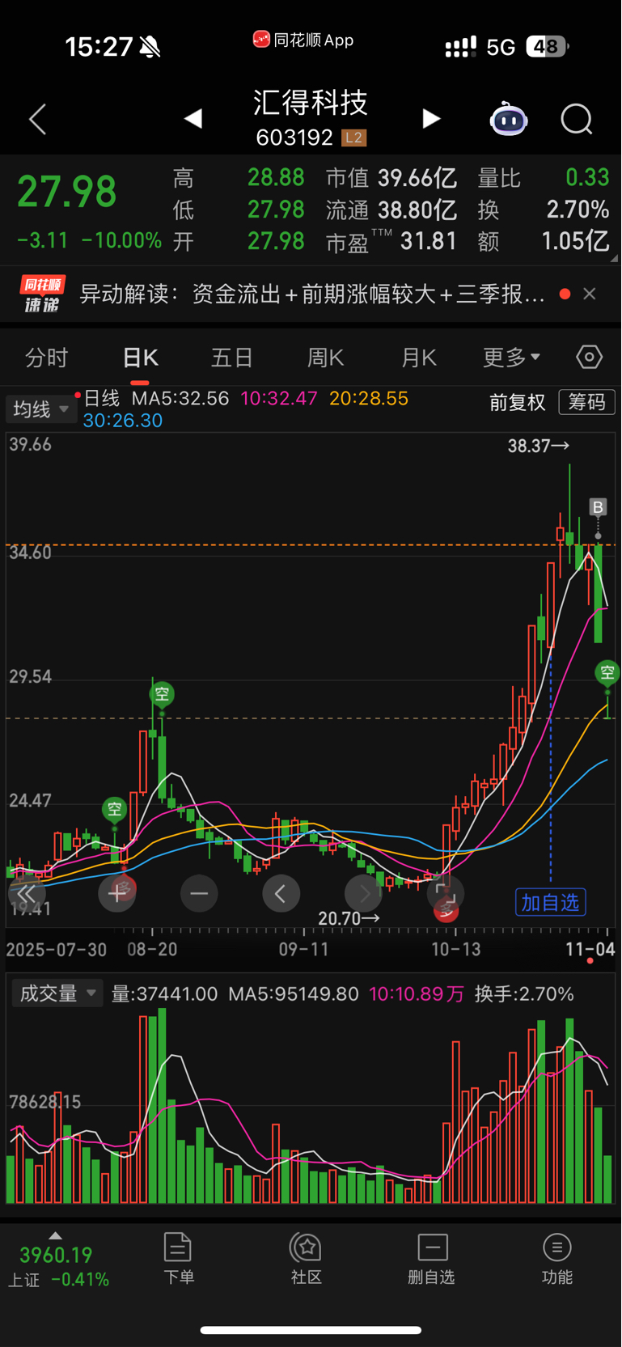Open the search magnifier
622x1347 pixels.
tap(577, 119)
